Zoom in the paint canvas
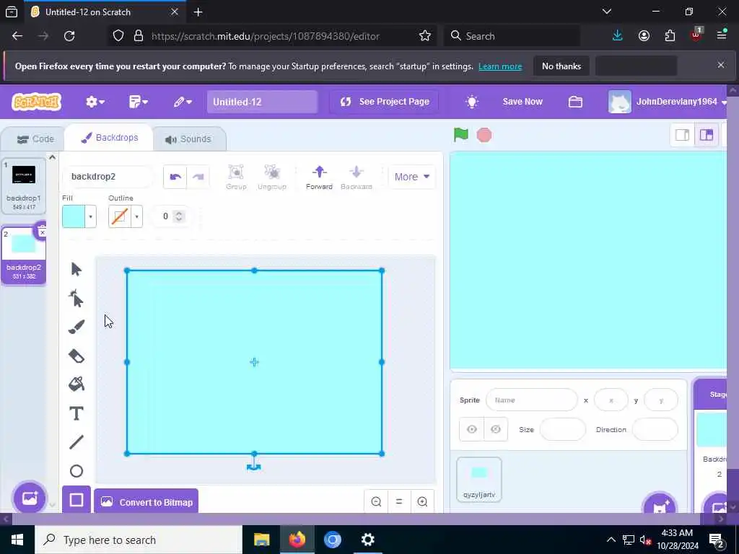Screen dimensions: 739x554 422,502
